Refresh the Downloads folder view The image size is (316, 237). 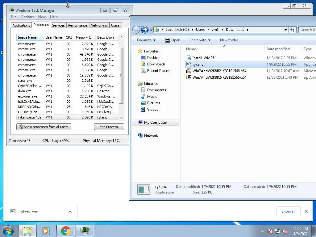(x=293, y=30)
